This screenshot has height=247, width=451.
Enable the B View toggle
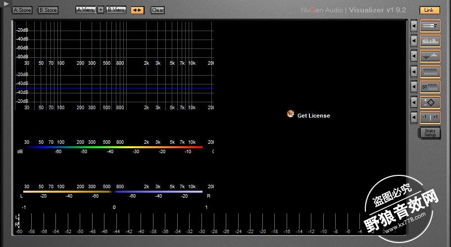(x=116, y=10)
